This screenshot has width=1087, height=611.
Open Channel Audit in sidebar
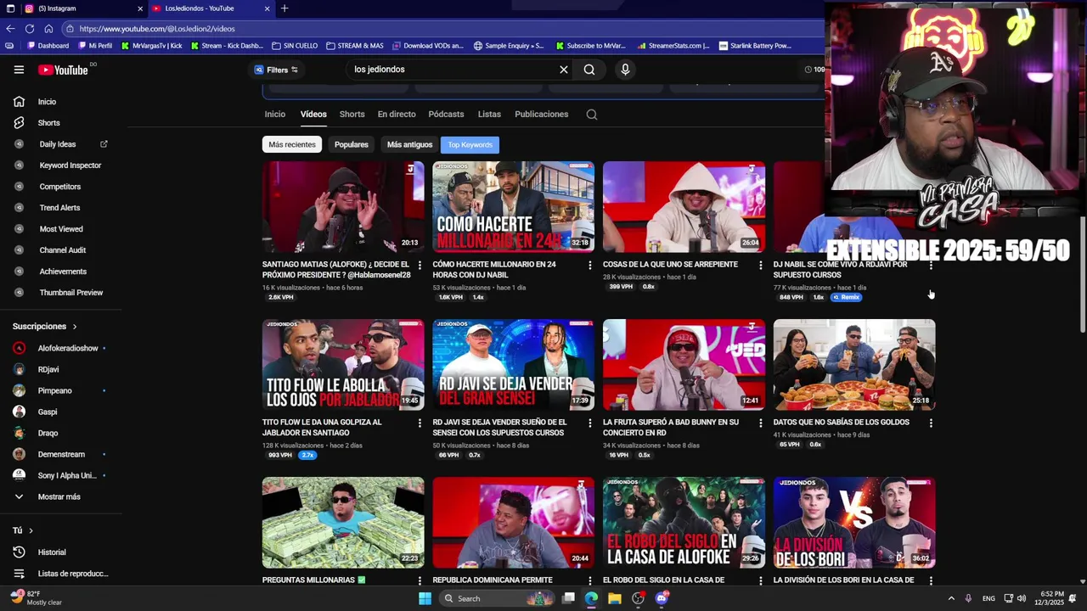62,250
